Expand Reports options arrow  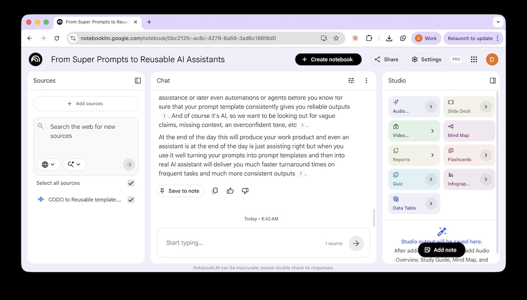tap(432, 155)
